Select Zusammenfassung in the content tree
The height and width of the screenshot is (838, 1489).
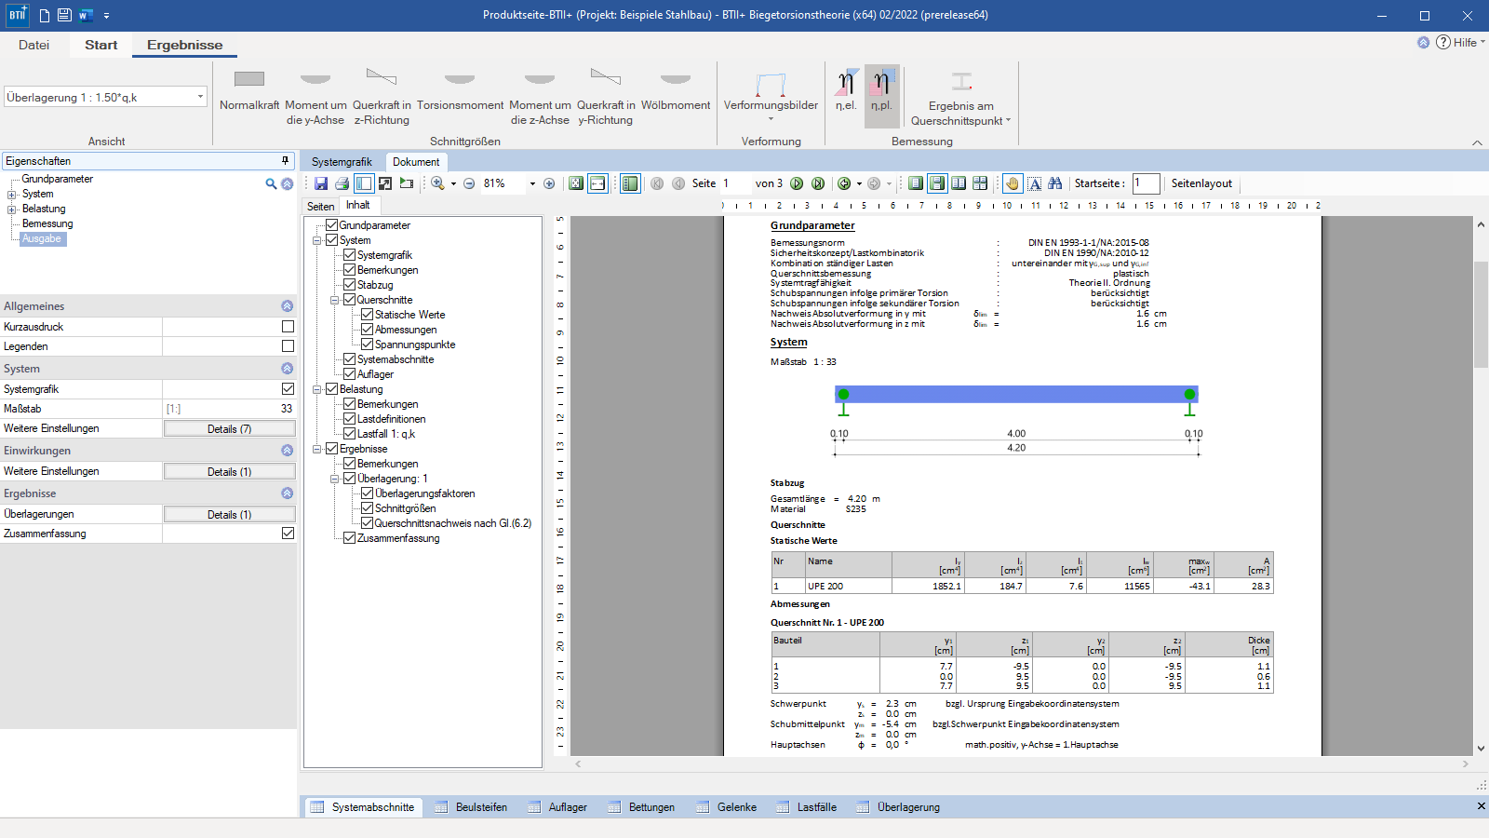point(398,538)
